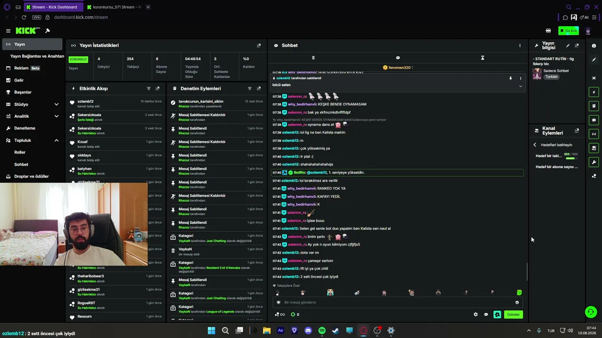Click the info icon in right rail
The width and height of the screenshot is (602, 338).
(x=594, y=46)
